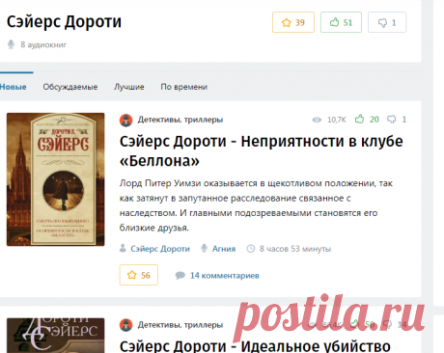444x353 pixels.
Task: Click the clock icon beside 8 часов 53 минуты
Action: (x=251, y=249)
